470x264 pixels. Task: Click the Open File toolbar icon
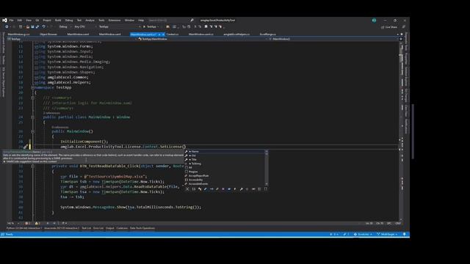[x=28, y=26]
